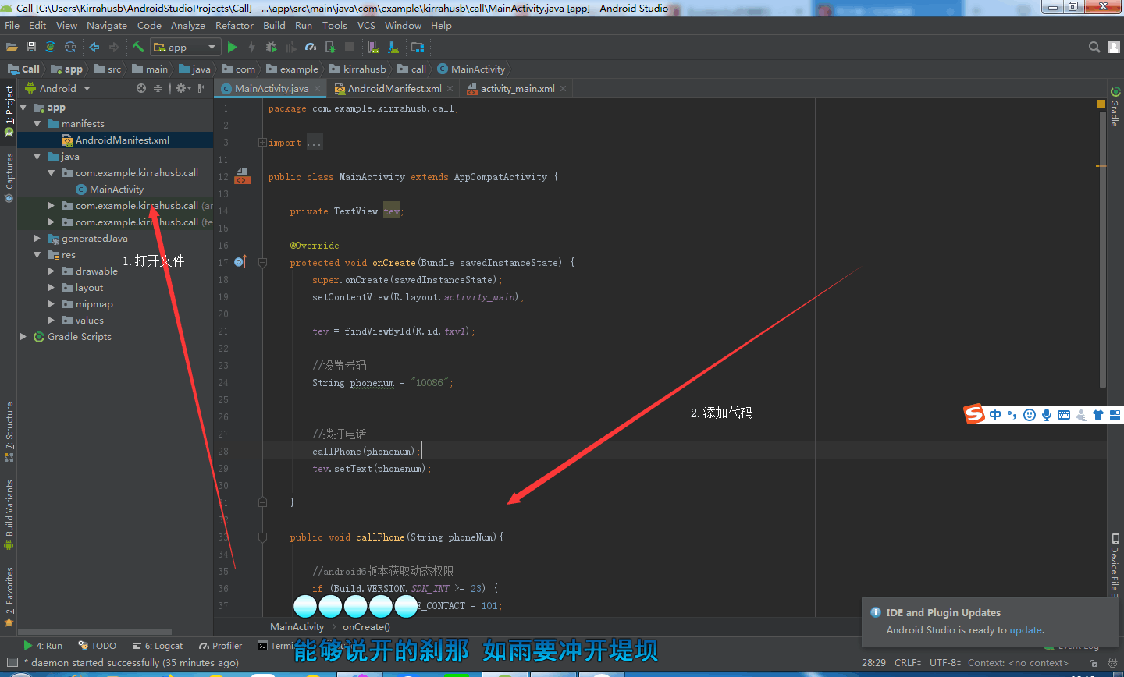The width and height of the screenshot is (1124, 677).
Task: Open Project Structure toolbar icon
Action: (418, 48)
